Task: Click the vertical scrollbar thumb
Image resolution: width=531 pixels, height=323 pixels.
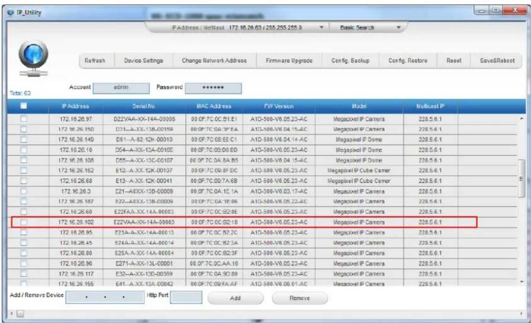Action: [522, 178]
